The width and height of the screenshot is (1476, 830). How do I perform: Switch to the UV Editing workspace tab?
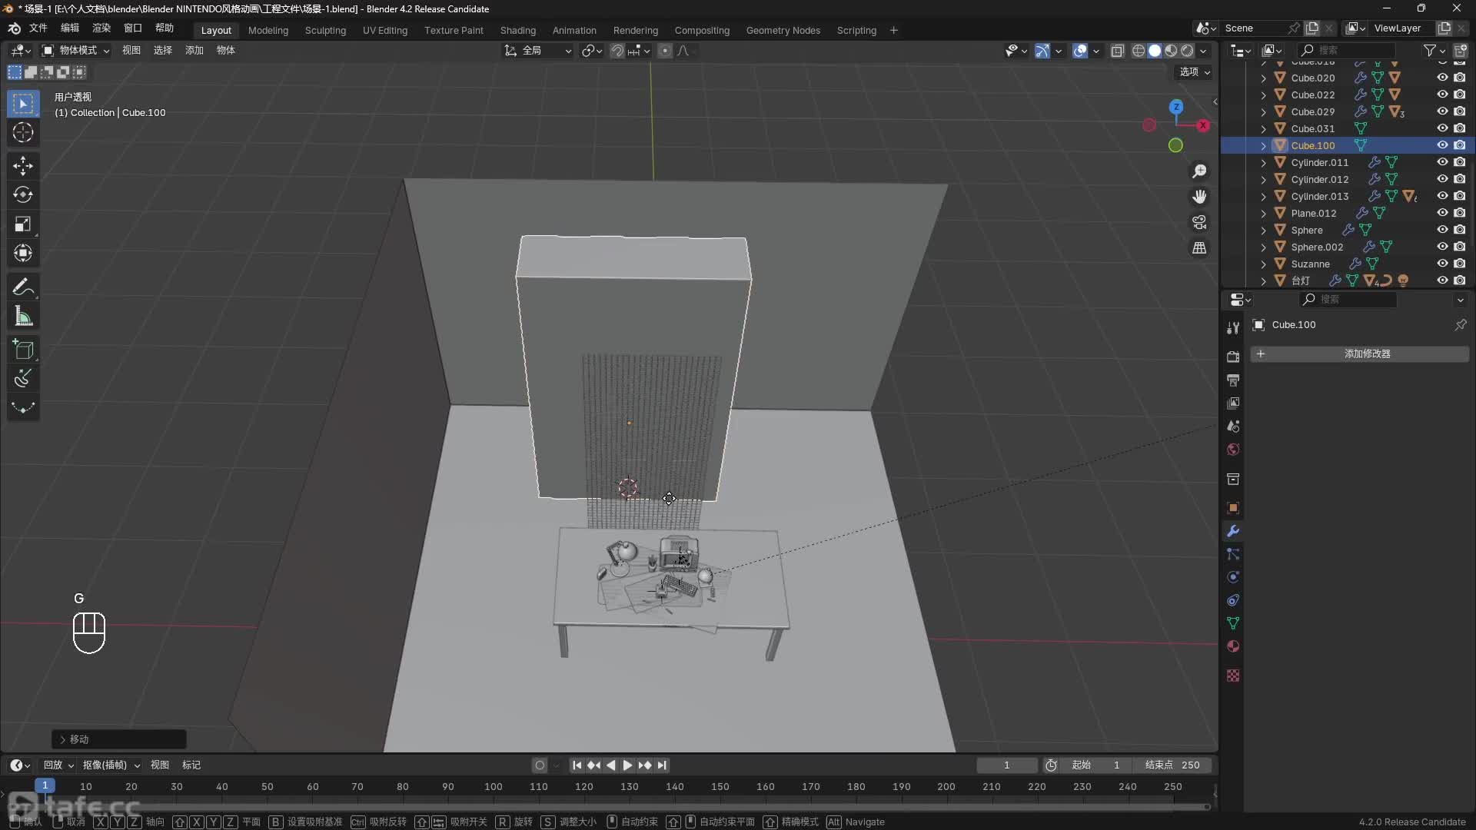click(385, 30)
